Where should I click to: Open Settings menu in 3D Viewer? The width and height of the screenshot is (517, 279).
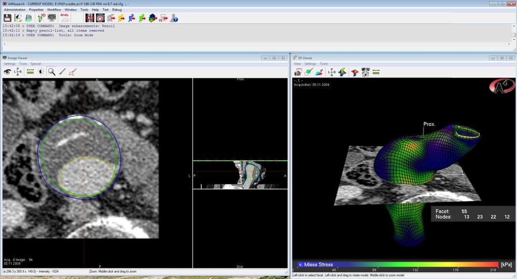coord(311,64)
